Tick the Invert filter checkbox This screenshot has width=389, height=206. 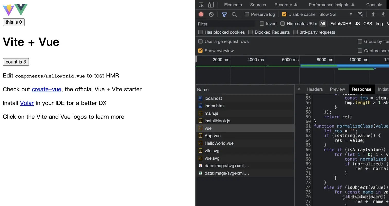(x=262, y=24)
